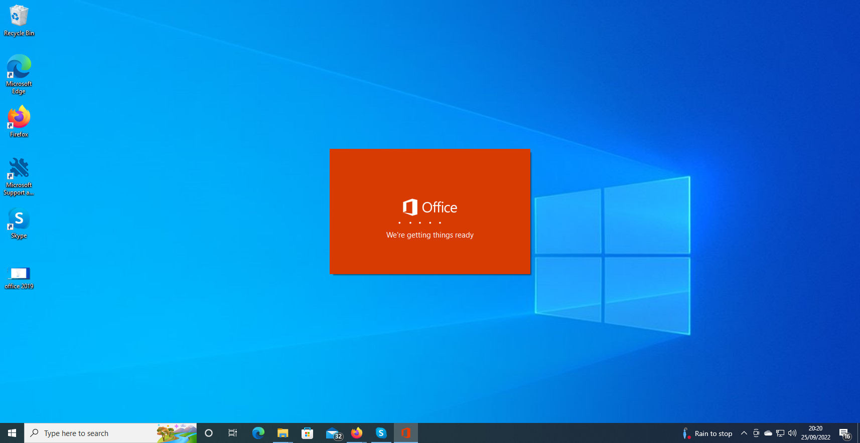Select the office 2019 desktop file

click(19, 278)
